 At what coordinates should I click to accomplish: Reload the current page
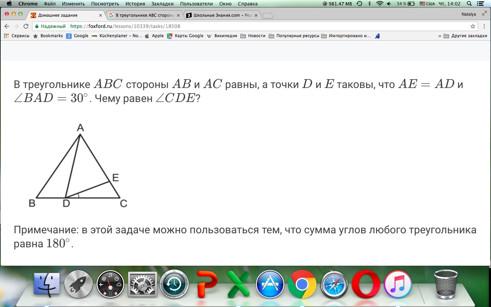click(x=26, y=26)
